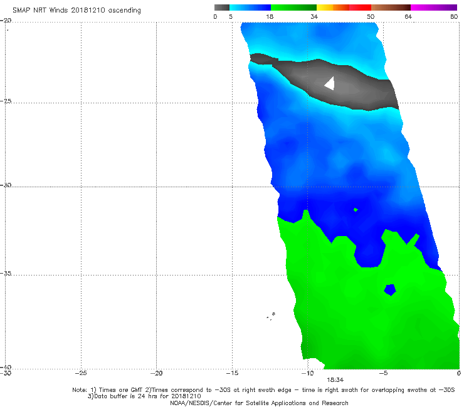Click the title "SMAP NRT Winds 20181210 ascending"

pos(76,11)
